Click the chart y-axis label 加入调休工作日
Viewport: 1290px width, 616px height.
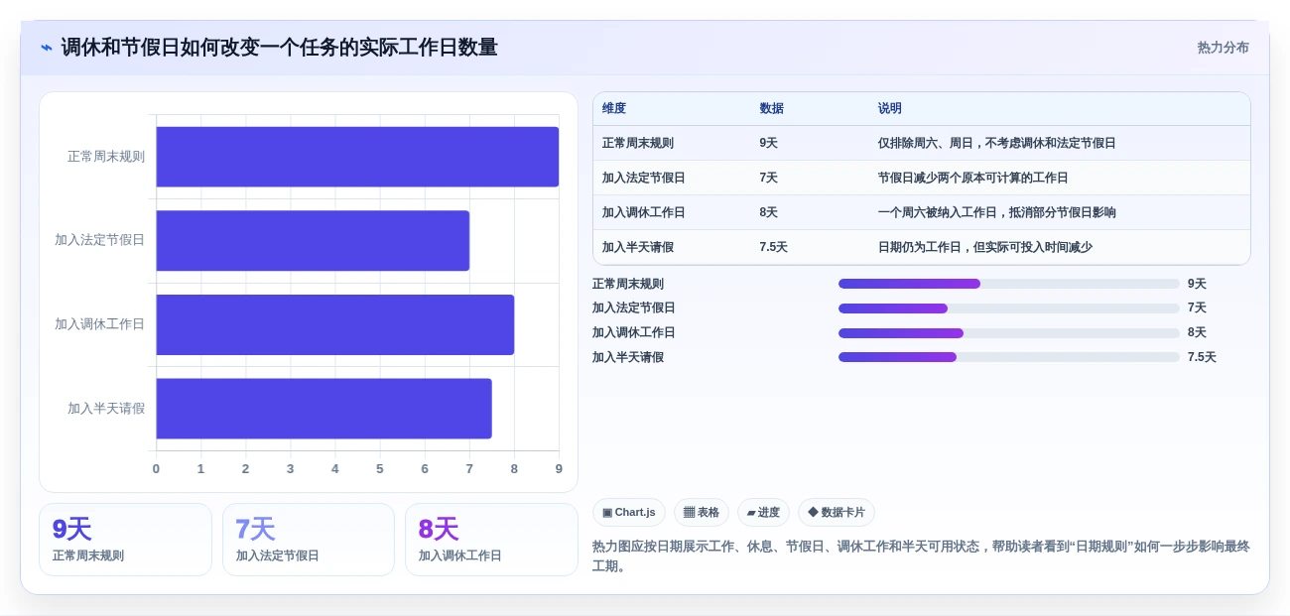(100, 324)
